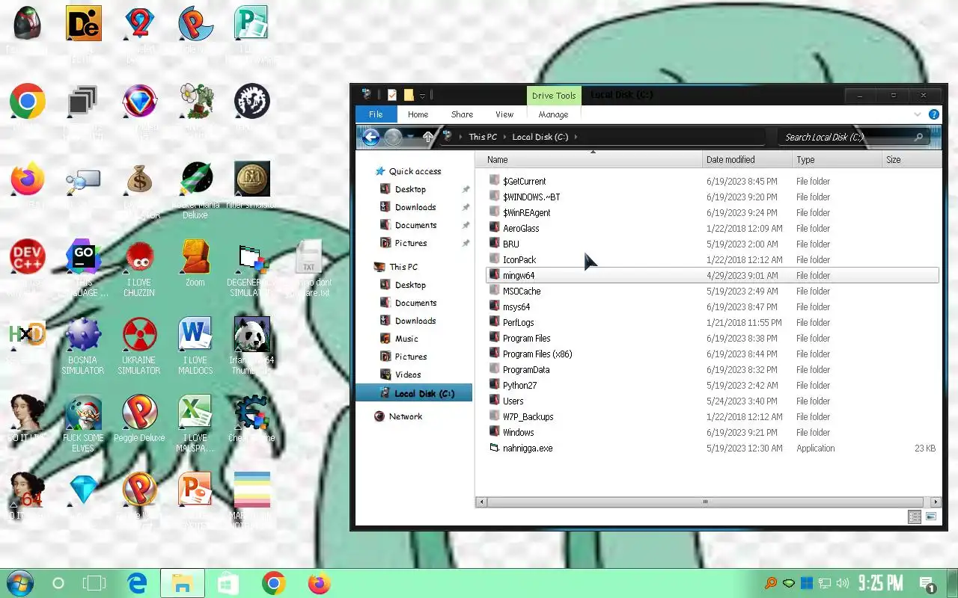This screenshot has width=958, height=598.
Task: Select the Zoom desktop shortcut
Action: pyautogui.click(x=195, y=257)
